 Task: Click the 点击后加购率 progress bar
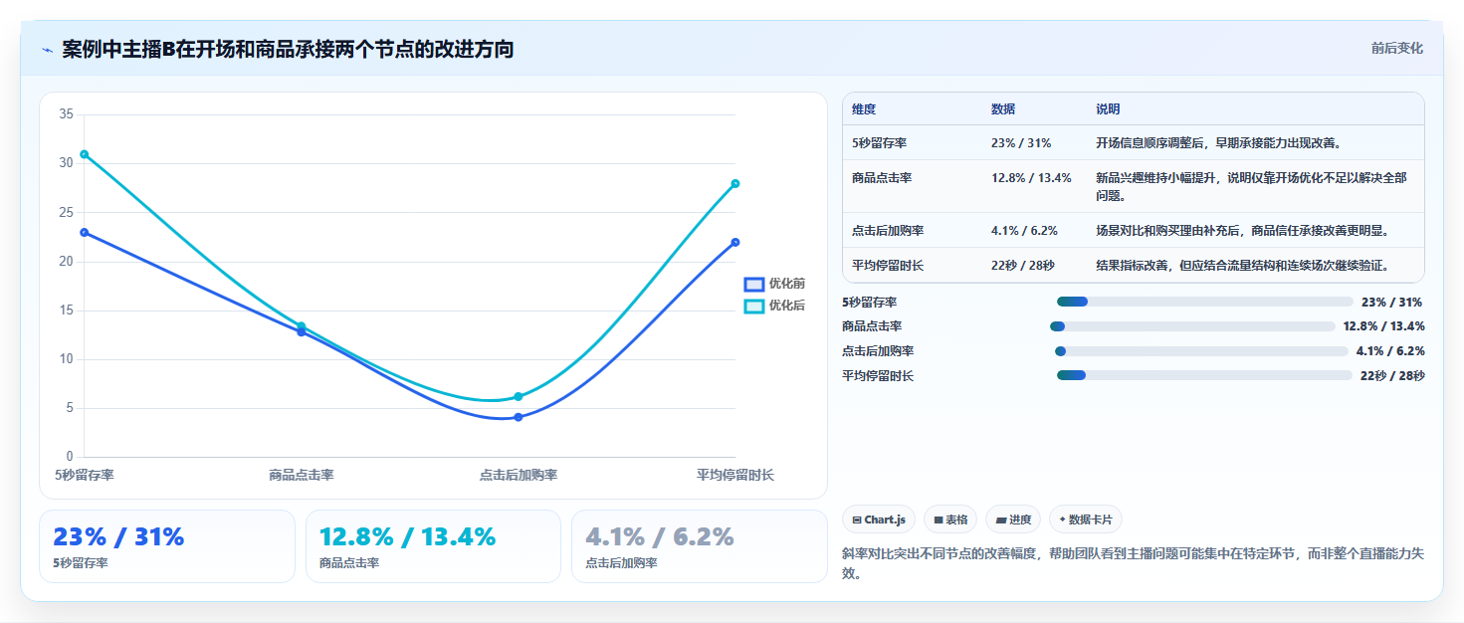1201,351
